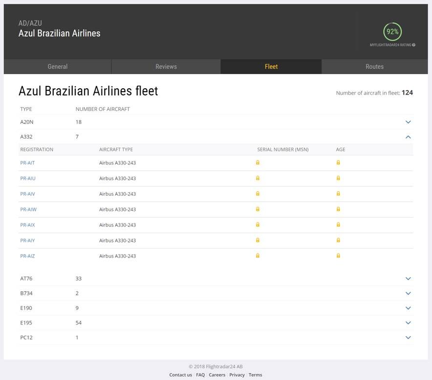The width and height of the screenshot is (432, 380).
Task: Click age lock icon for PR-AIV
Action: (338, 194)
